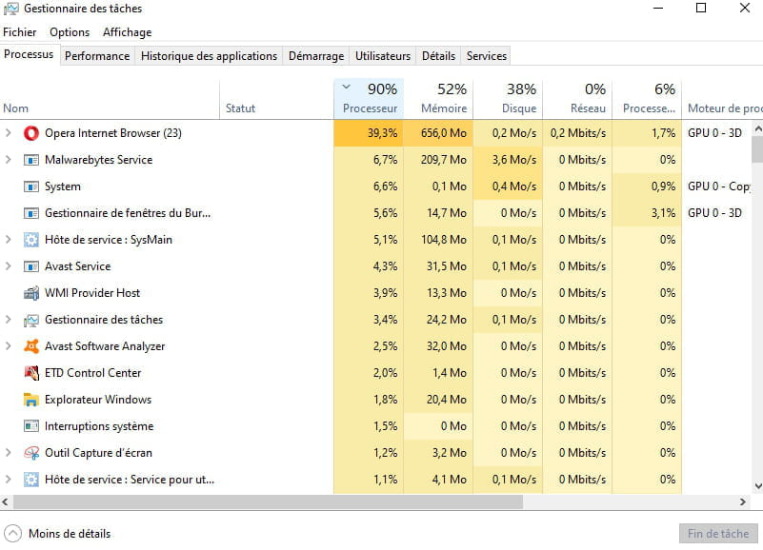763x550 pixels.
Task: Click the Interruptions système icon
Action: (x=31, y=426)
